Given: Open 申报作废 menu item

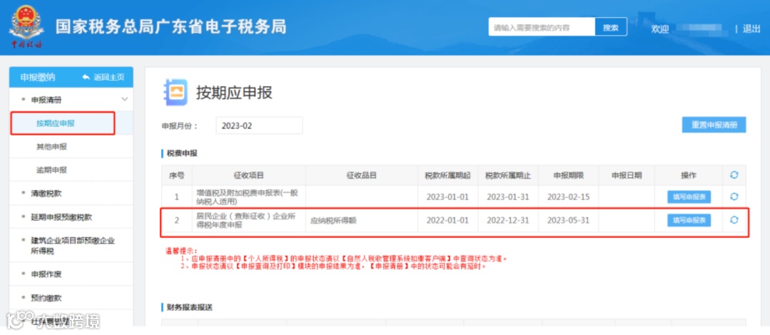Looking at the screenshot, I should pyautogui.click(x=46, y=274).
